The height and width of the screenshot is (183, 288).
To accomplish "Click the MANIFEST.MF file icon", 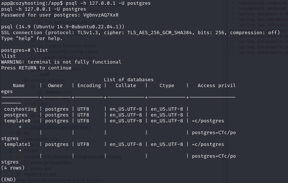I will point(19,174).
